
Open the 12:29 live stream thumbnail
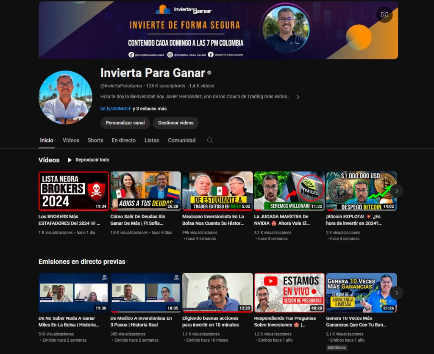217,293
